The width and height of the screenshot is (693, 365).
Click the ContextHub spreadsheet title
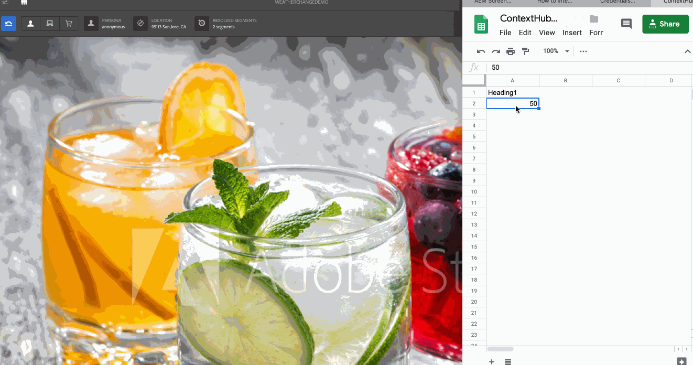coord(528,18)
